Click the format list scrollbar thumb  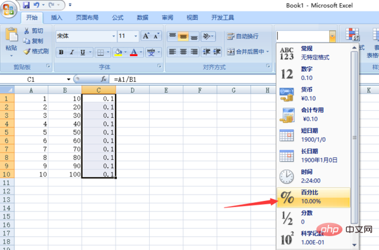coord(354,137)
